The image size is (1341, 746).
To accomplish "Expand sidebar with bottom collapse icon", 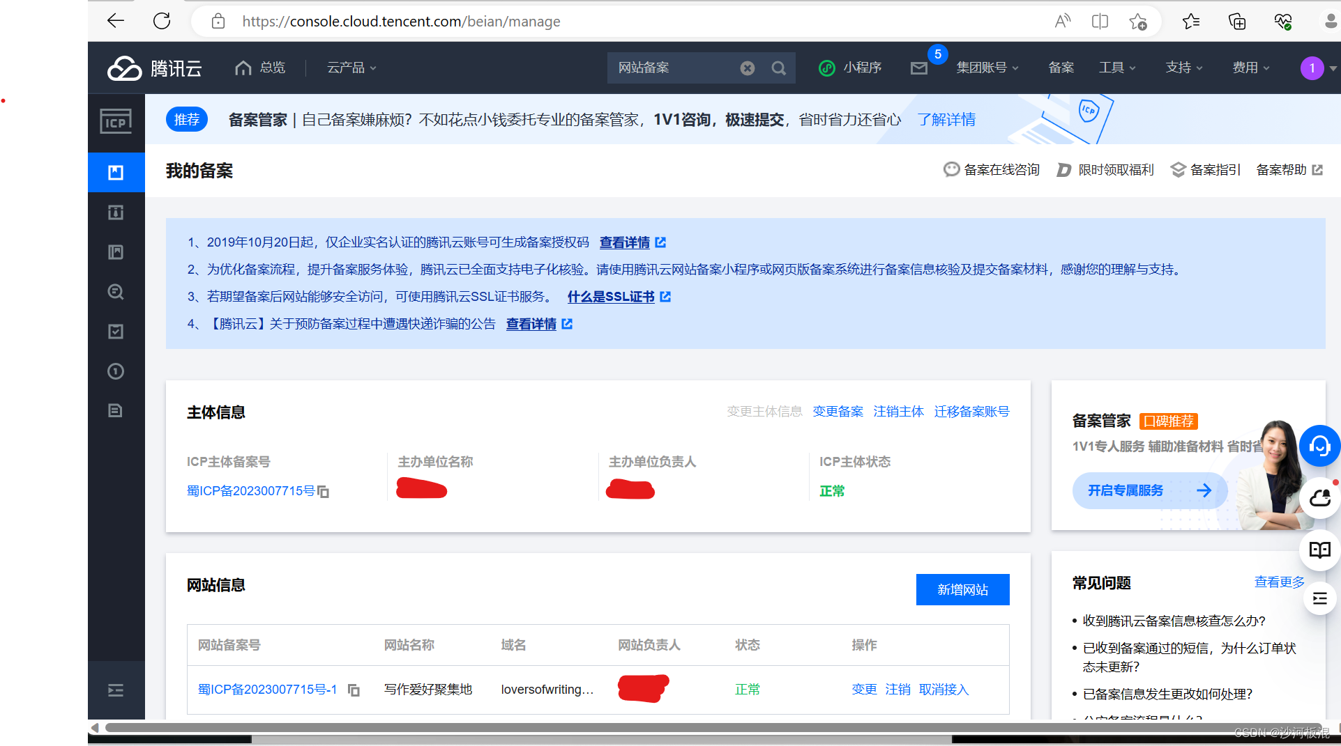I will (x=116, y=690).
